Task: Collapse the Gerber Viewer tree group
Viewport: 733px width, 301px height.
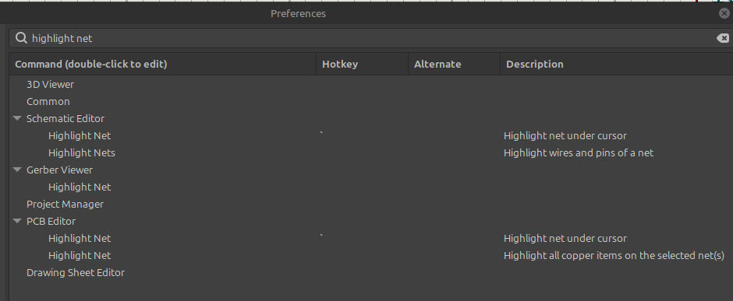Action: pyautogui.click(x=17, y=170)
